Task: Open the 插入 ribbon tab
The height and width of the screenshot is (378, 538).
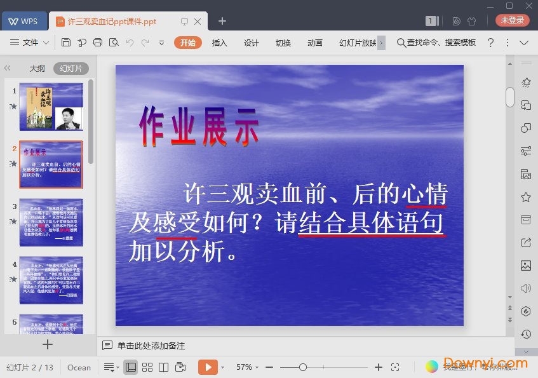Action: (219, 43)
